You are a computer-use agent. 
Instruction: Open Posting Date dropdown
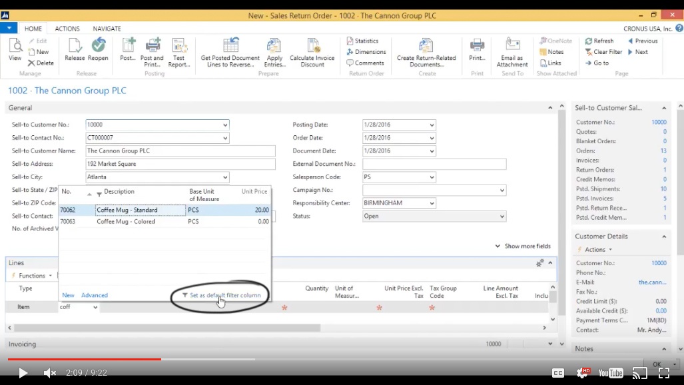click(432, 125)
